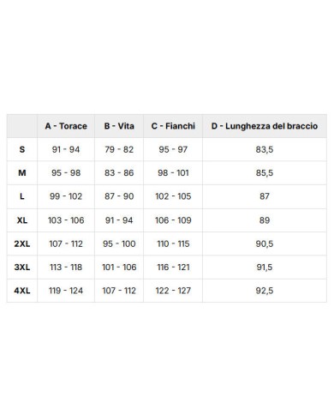Select the L size row label

[x=22, y=196]
